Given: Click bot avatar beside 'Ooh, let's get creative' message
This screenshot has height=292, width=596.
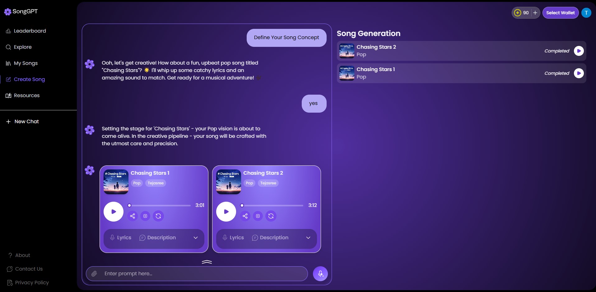Looking at the screenshot, I should (90, 64).
